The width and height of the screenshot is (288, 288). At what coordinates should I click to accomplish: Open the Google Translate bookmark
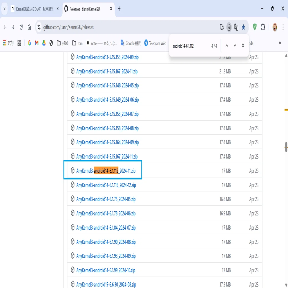131,43
